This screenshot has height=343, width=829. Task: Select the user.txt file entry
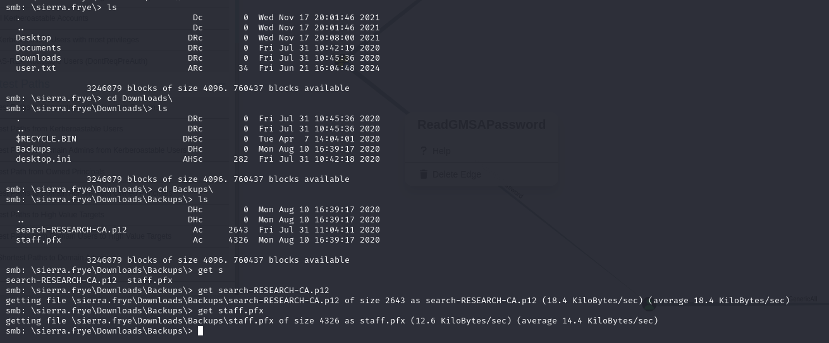36,68
